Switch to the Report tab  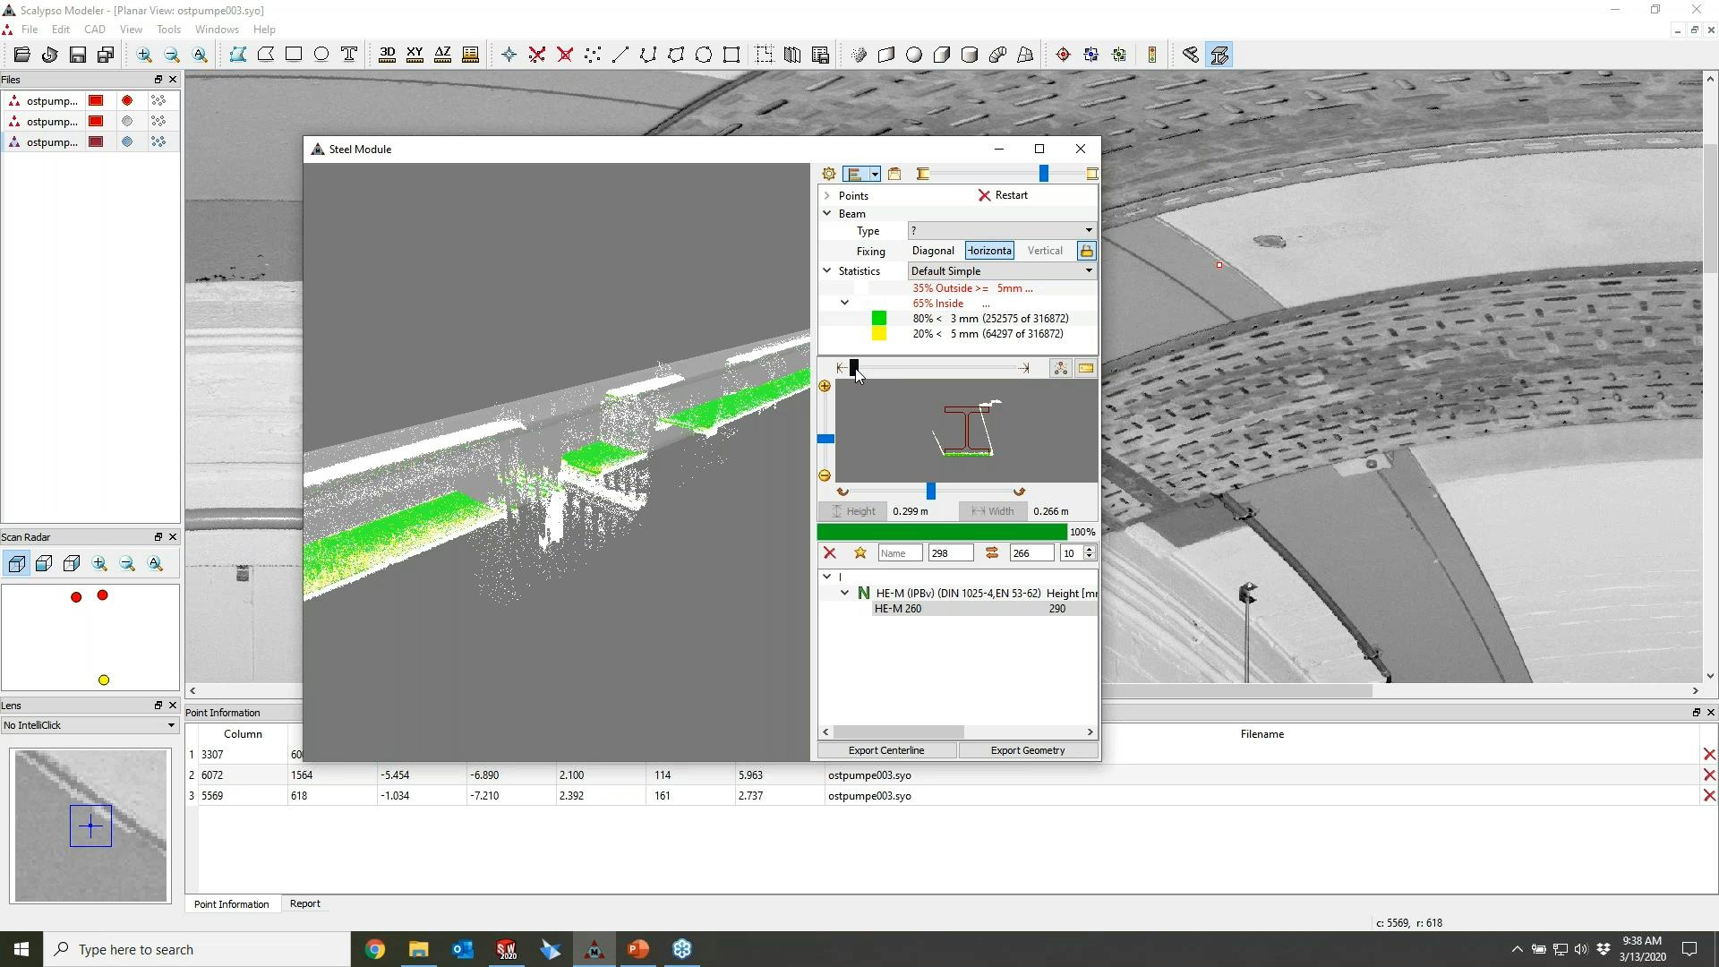click(304, 903)
